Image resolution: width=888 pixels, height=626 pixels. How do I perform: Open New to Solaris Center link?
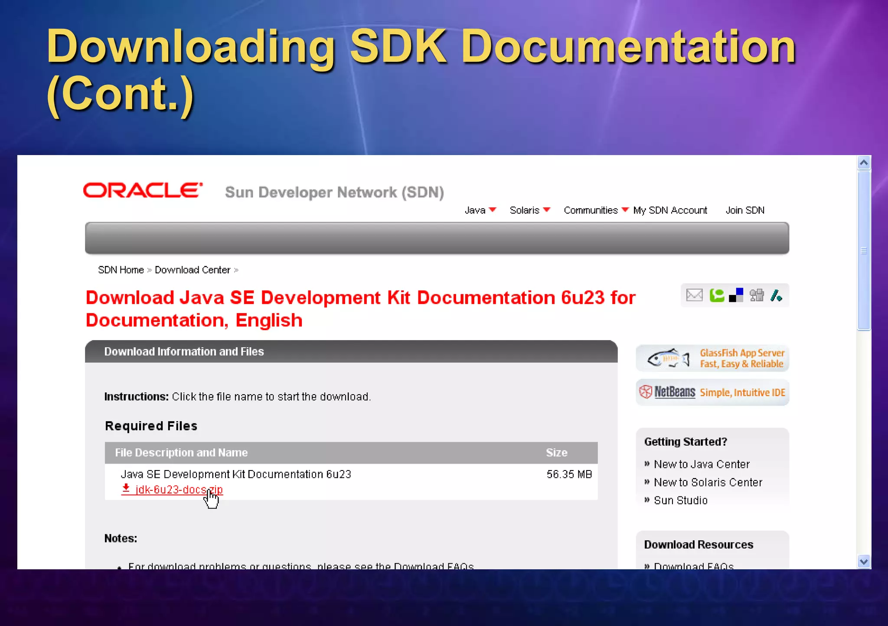[x=708, y=482]
